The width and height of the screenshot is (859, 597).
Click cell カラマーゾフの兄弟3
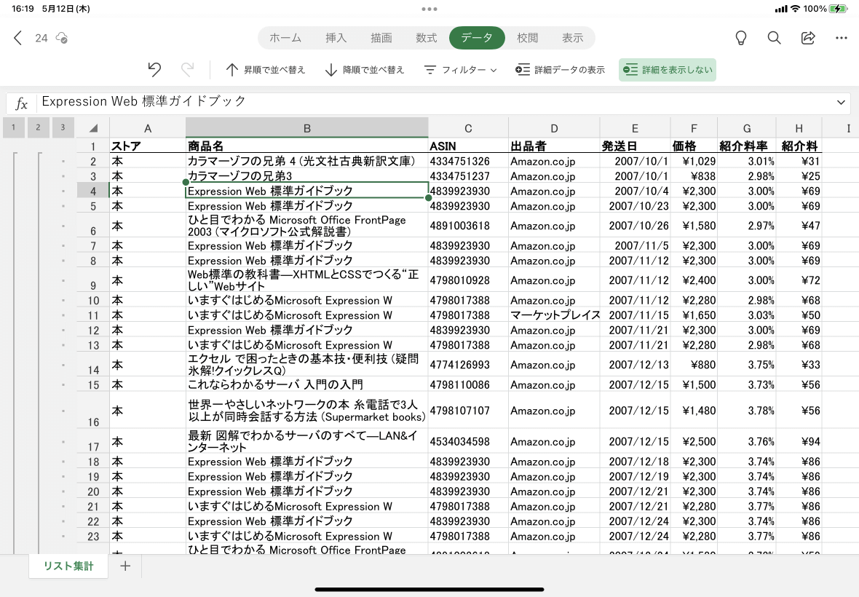[306, 175]
